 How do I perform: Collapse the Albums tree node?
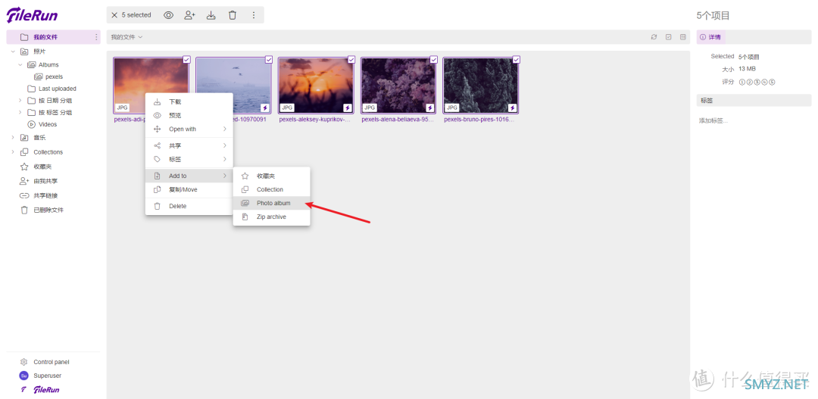click(x=20, y=64)
